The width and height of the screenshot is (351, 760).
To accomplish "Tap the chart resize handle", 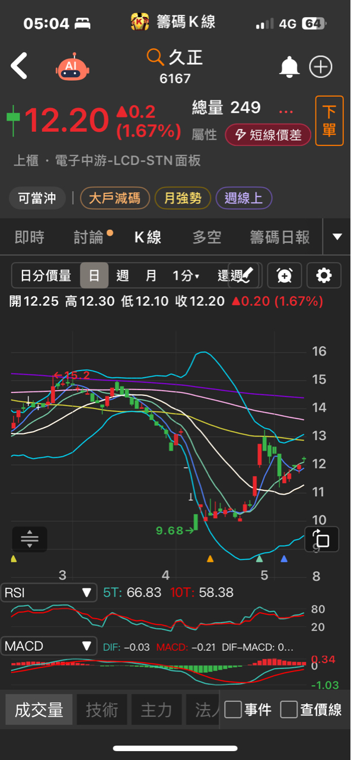I will point(29,539).
